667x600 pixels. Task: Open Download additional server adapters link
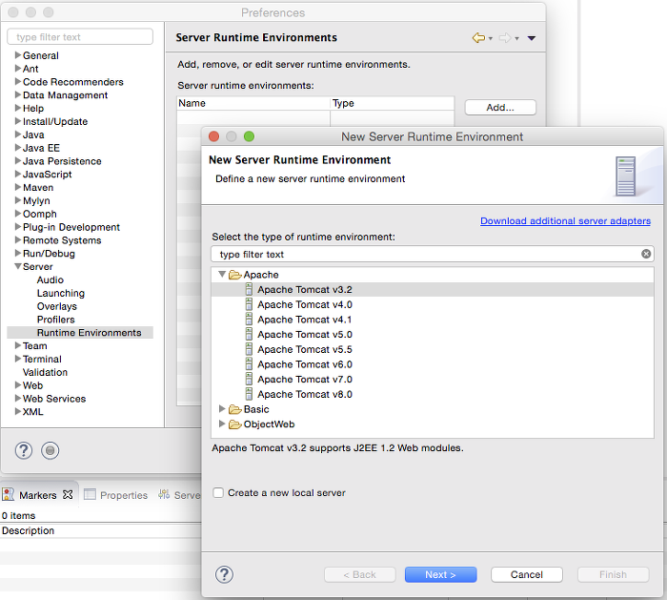tap(565, 221)
